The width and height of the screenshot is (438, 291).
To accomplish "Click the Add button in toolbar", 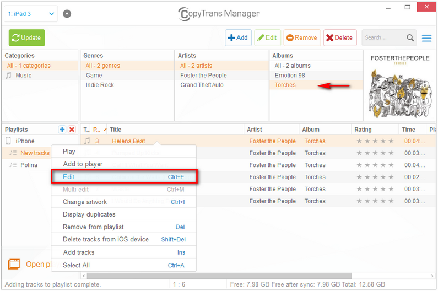I will [238, 37].
